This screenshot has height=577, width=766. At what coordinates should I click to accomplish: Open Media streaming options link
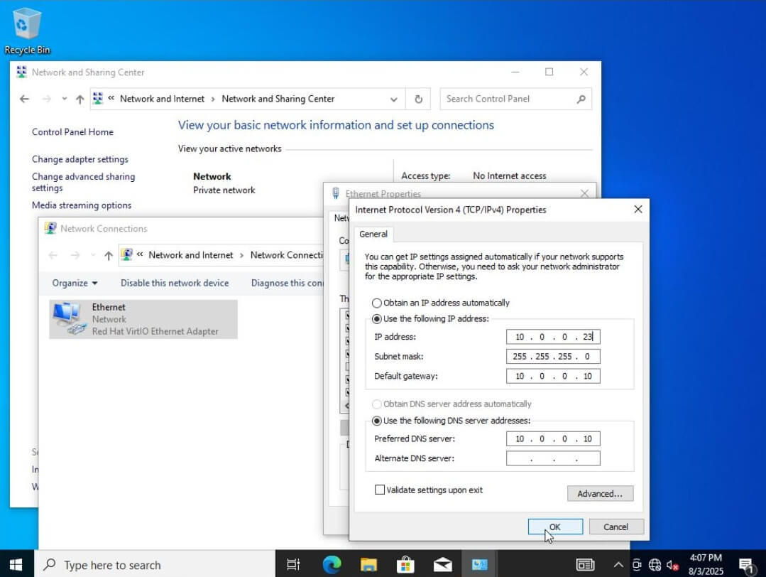click(81, 205)
